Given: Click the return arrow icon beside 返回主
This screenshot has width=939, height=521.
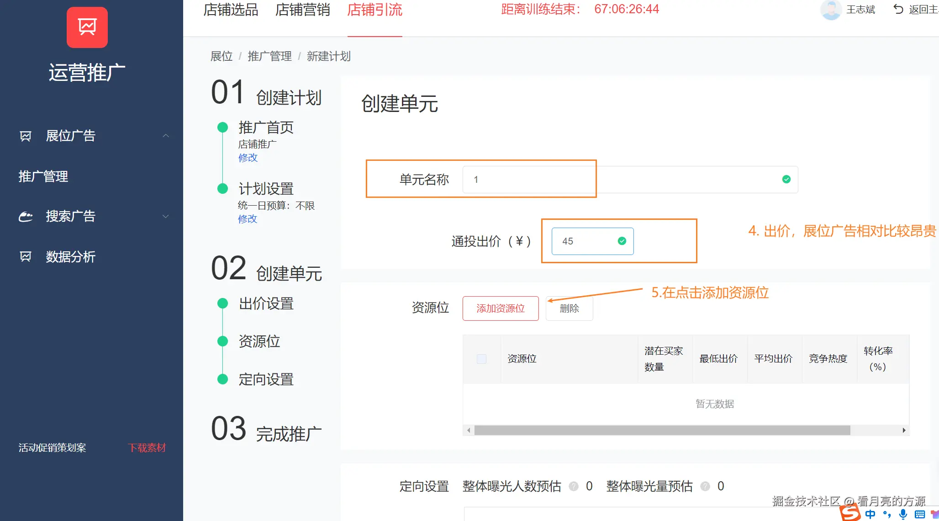Looking at the screenshot, I should pyautogui.click(x=898, y=9).
